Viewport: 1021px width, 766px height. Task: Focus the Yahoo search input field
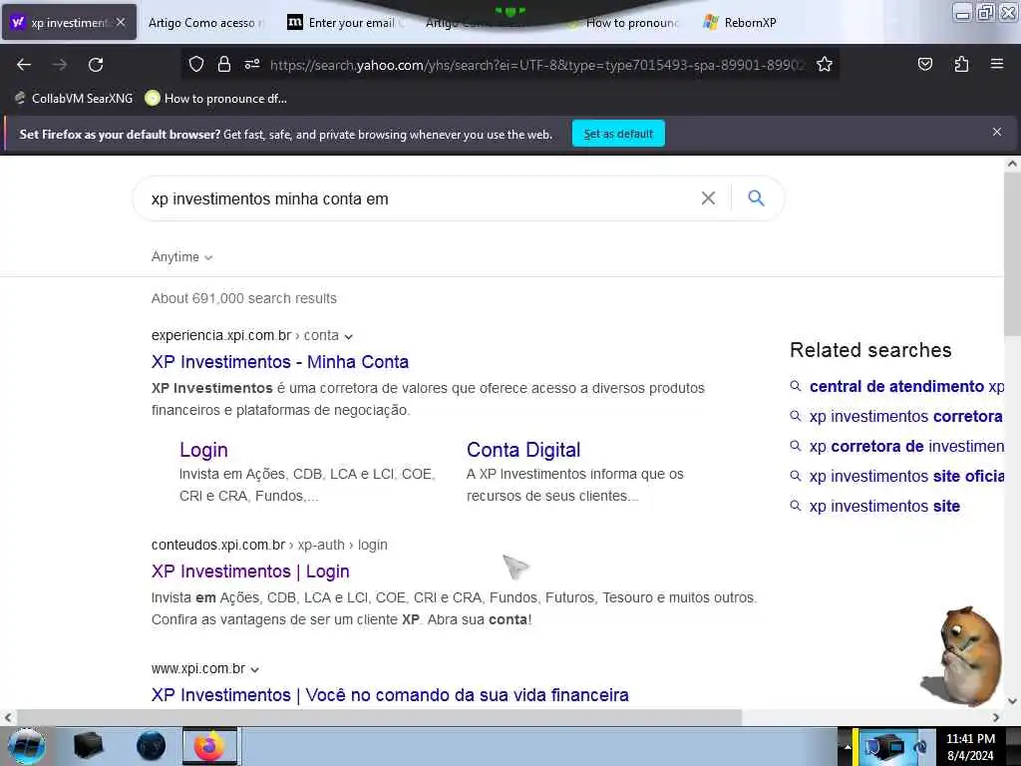tap(417, 198)
